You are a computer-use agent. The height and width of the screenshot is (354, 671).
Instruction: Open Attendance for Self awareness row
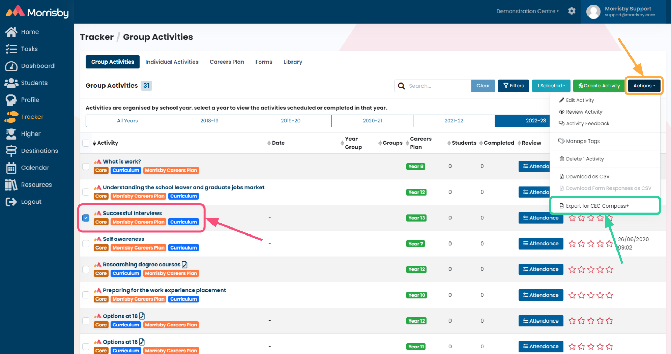(541, 244)
